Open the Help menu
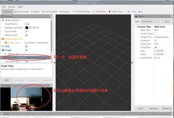The width and height of the screenshot is (174, 118). [x=20, y=7]
